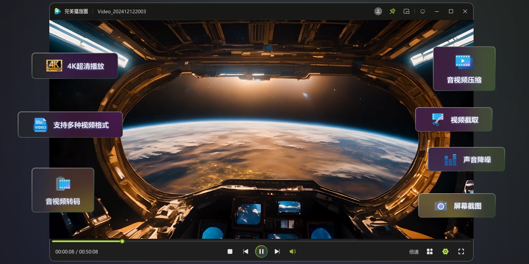The height and width of the screenshot is (264, 529).
Task: Open the 倍速 playback speed menu
Action: click(414, 252)
